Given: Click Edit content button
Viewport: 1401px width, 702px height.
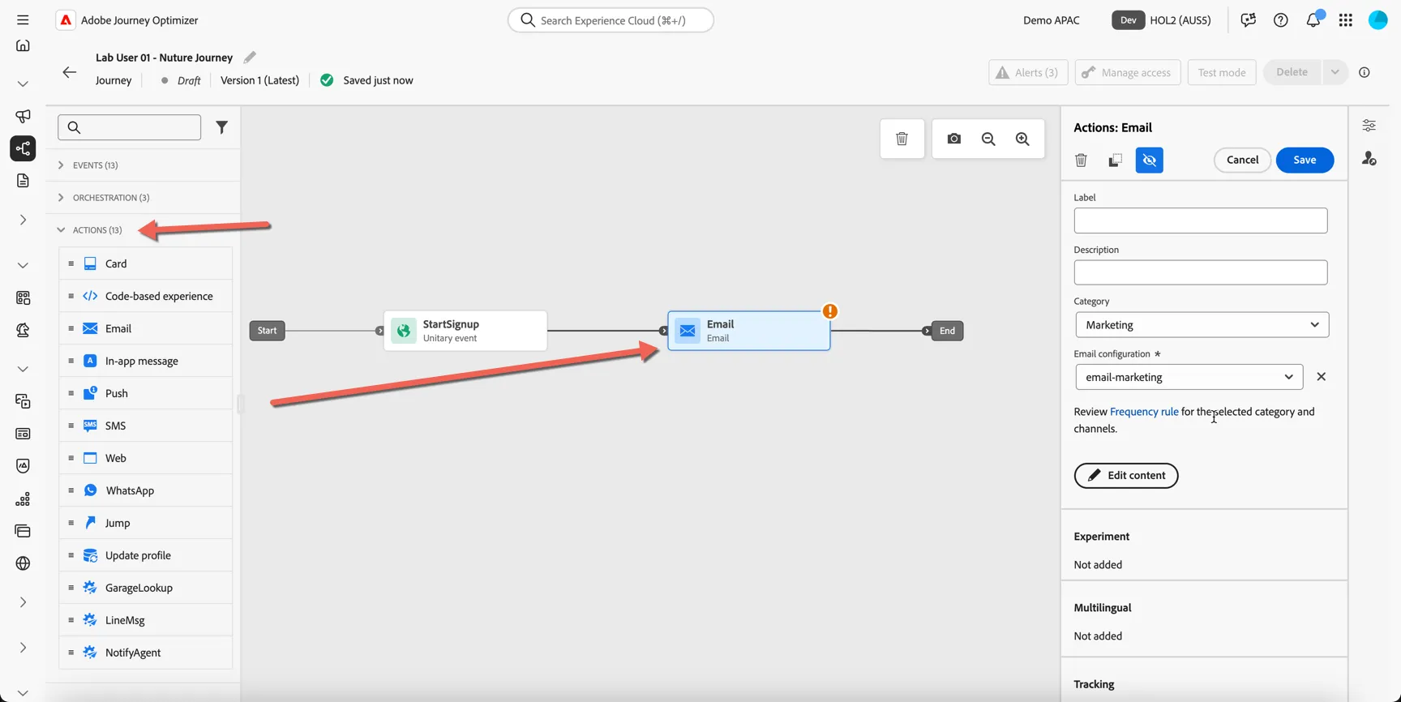Looking at the screenshot, I should (1125, 476).
